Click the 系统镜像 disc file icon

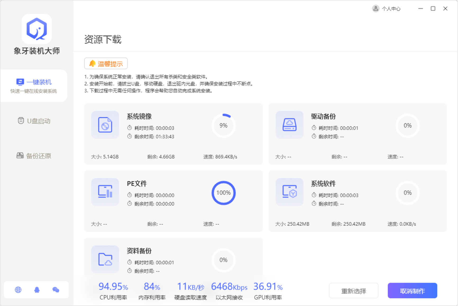pos(105,125)
